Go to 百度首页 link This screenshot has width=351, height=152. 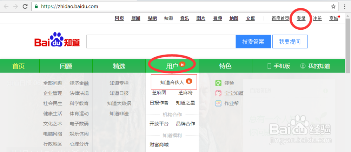(x=280, y=19)
